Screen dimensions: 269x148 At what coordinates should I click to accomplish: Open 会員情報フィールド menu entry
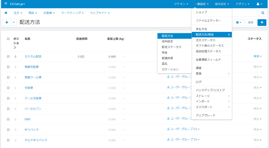(211, 60)
